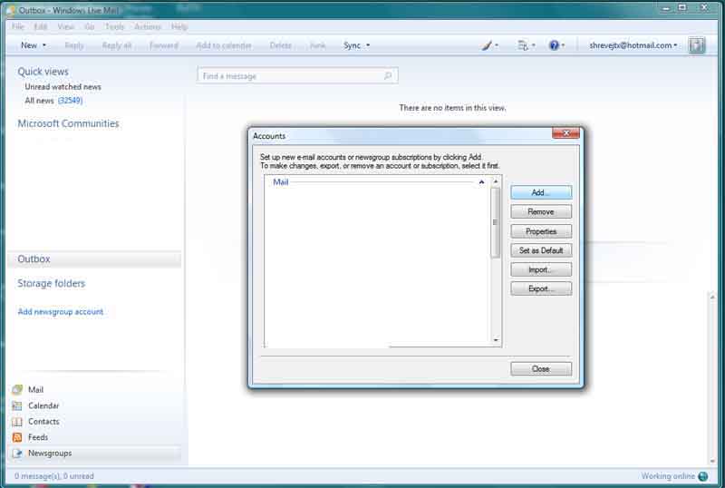The width and height of the screenshot is (725, 488).
Task: Click the Properties button
Action: [x=541, y=231]
